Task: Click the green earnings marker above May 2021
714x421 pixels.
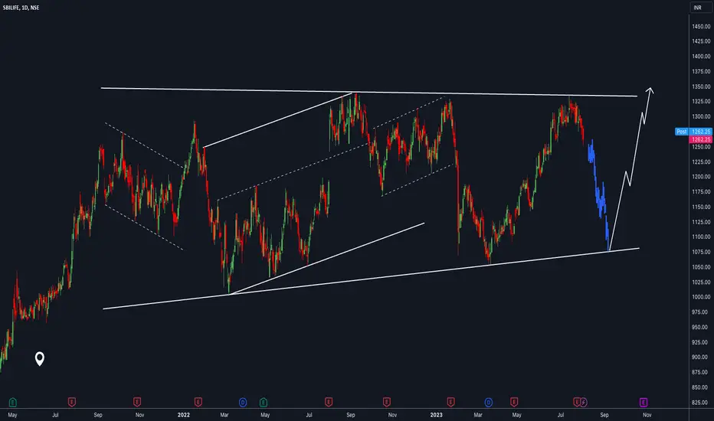Action: pyautogui.click(x=13, y=403)
